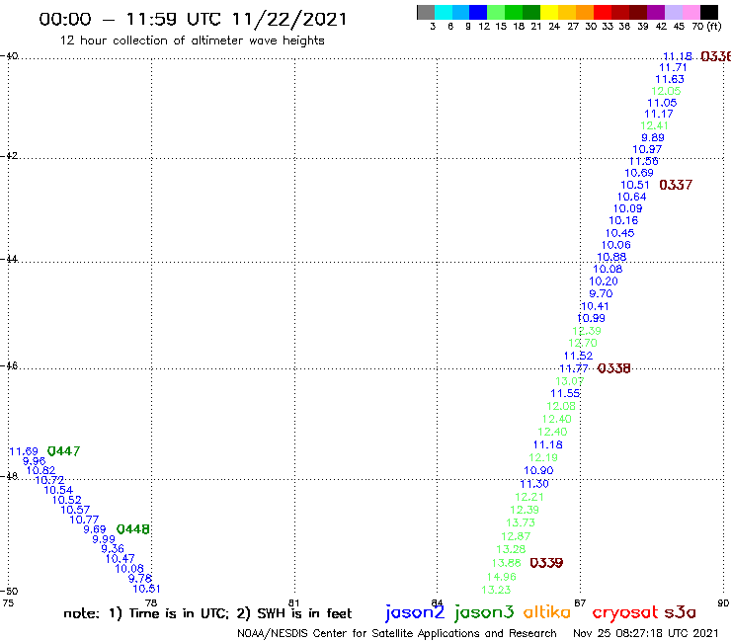The width and height of the screenshot is (731, 642).
Task: Click the wave height value 10.77
Action: [x=84, y=520]
